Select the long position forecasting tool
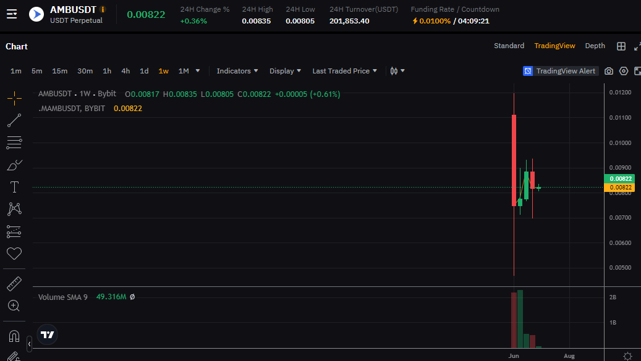641x361 pixels. (14, 231)
